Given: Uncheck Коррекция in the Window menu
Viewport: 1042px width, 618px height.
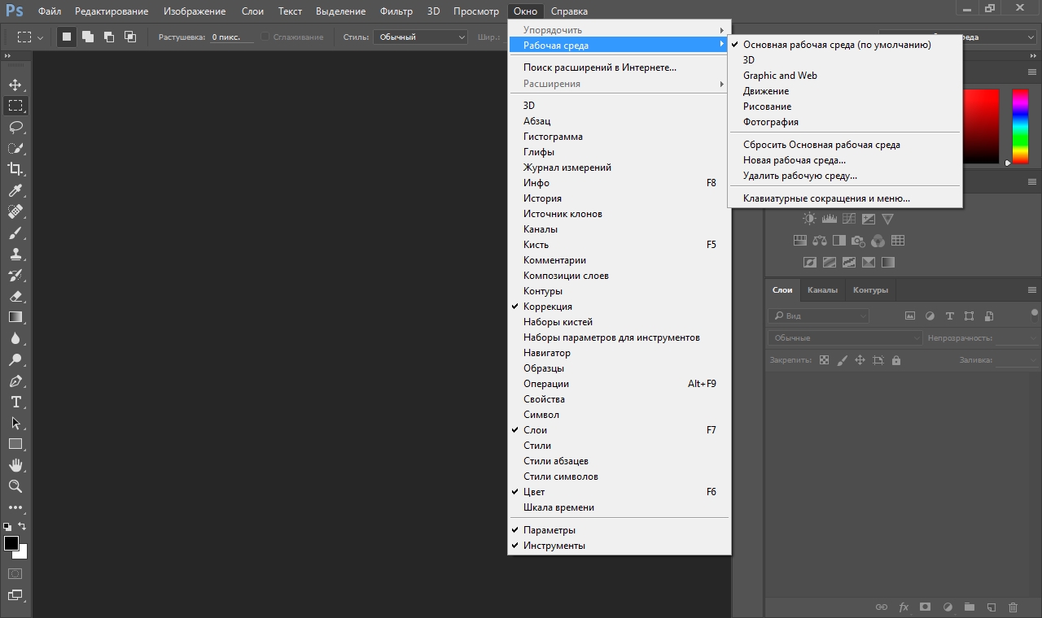Looking at the screenshot, I should tap(547, 307).
